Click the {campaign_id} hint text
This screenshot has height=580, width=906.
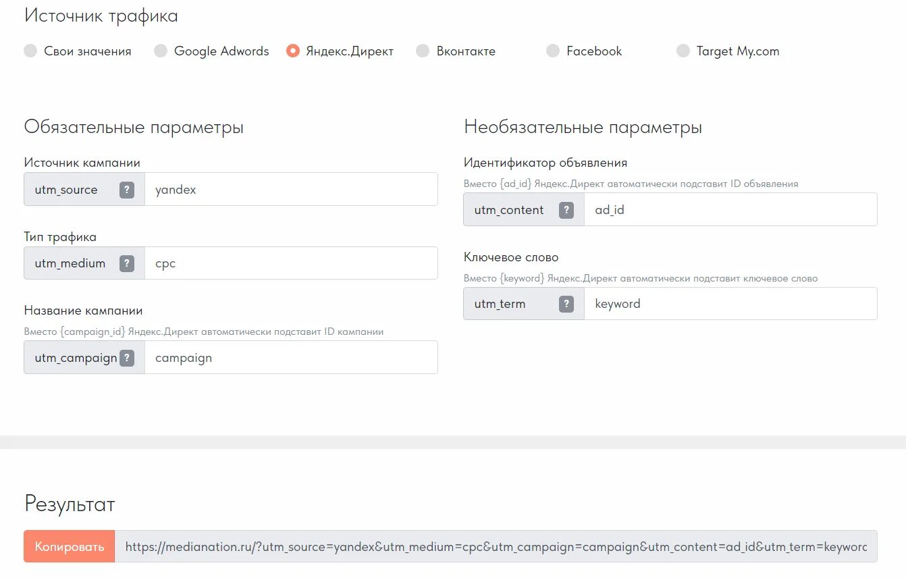pyautogui.click(x=204, y=332)
